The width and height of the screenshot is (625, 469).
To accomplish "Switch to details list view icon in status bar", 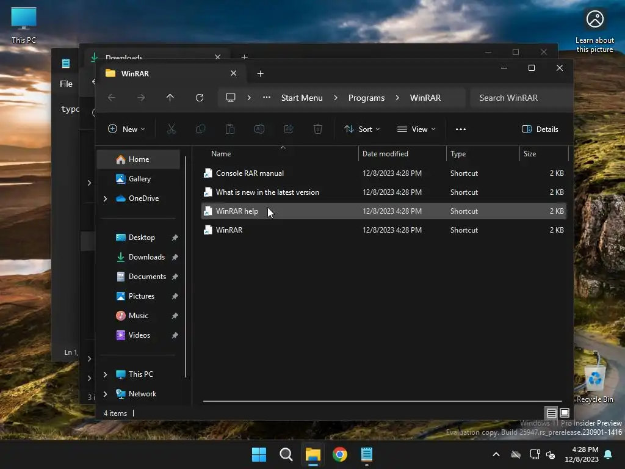I will [x=551, y=413].
